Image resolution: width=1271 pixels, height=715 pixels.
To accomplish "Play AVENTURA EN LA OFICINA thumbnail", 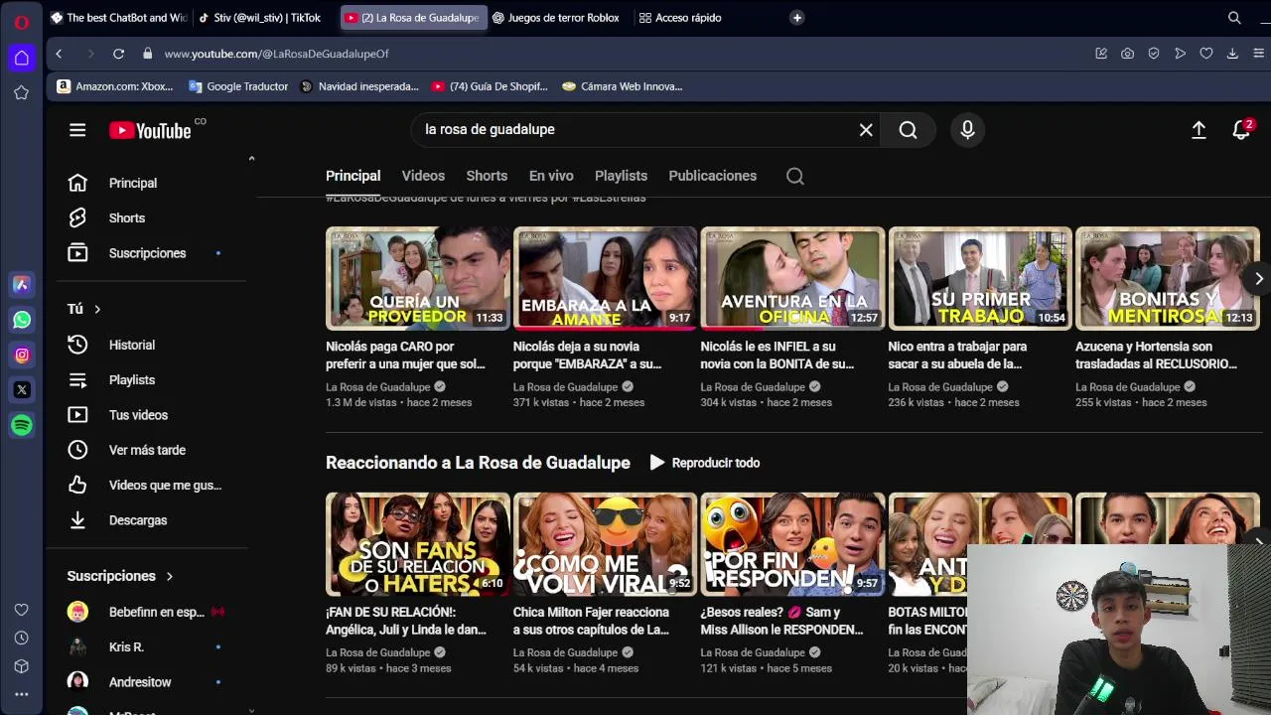I will tap(792, 279).
